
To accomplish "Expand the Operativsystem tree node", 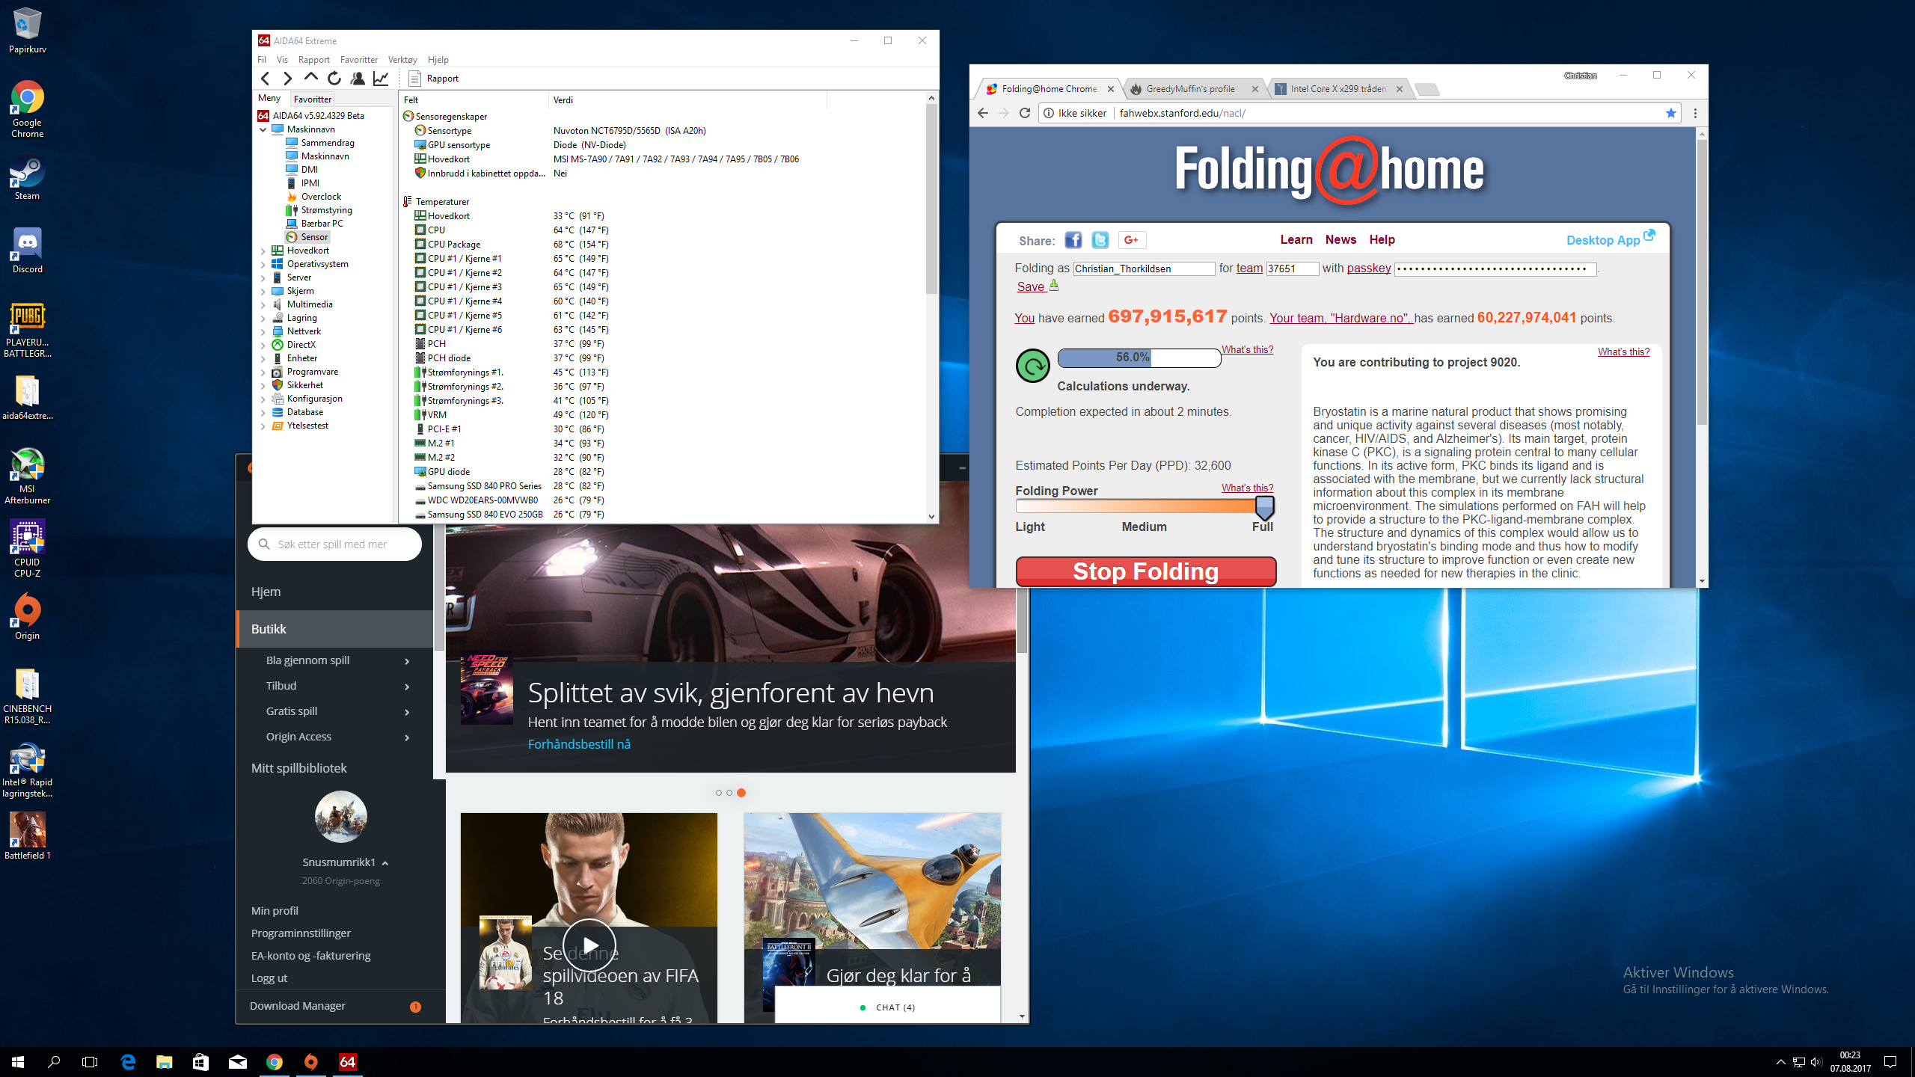I will 263,264.
